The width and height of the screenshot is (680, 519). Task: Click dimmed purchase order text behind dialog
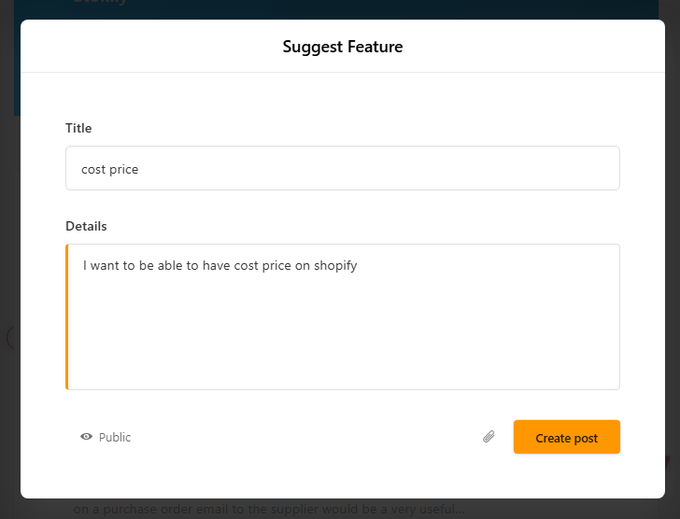(x=271, y=510)
